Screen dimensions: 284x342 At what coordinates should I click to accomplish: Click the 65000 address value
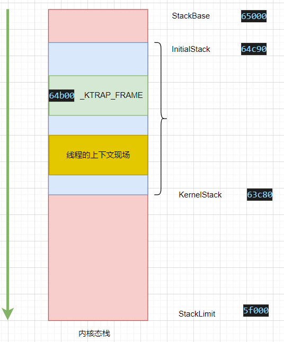tap(254, 16)
